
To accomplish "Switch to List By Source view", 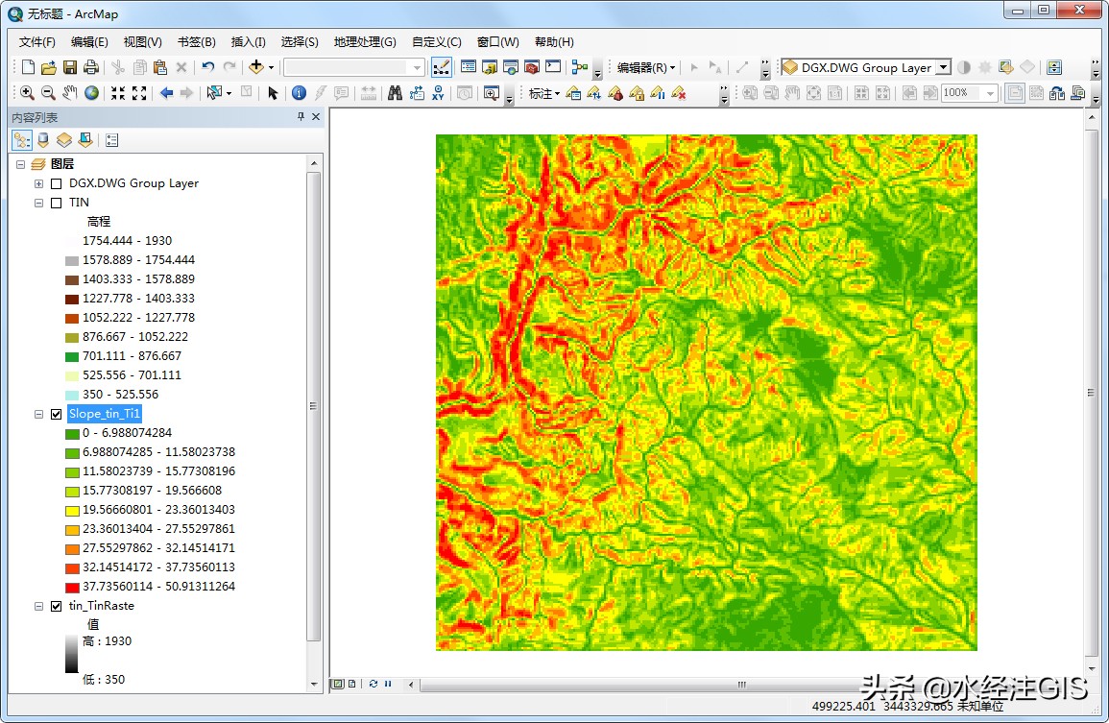I will [42, 140].
